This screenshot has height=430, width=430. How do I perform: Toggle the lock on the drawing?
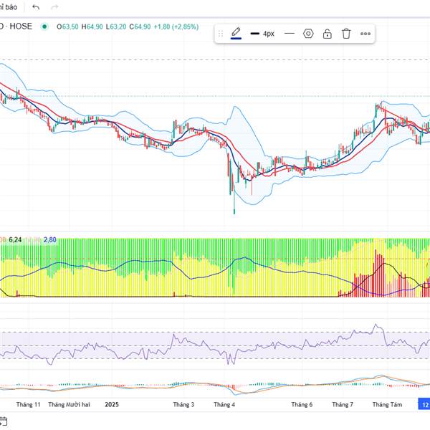(x=328, y=34)
